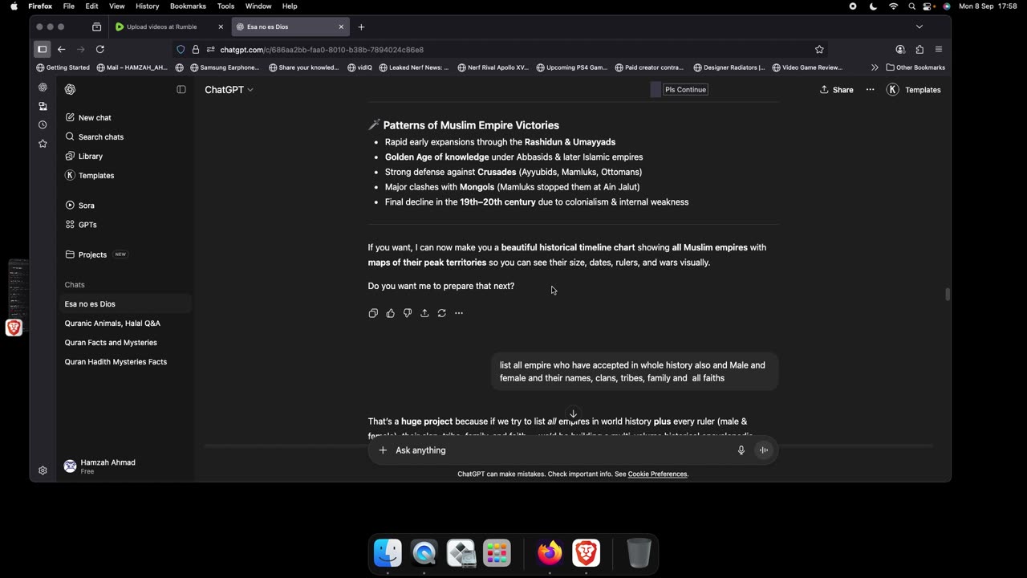
Task: Bookmark this page with the star
Action: (x=819, y=49)
